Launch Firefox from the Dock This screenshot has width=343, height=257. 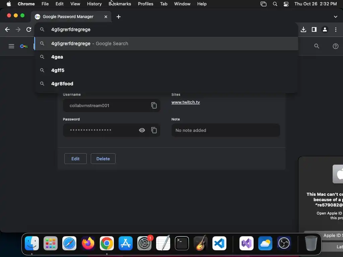pyautogui.click(x=88, y=243)
